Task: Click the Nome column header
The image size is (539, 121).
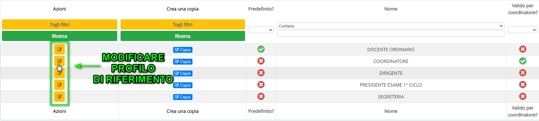Action: click(391, 9)
